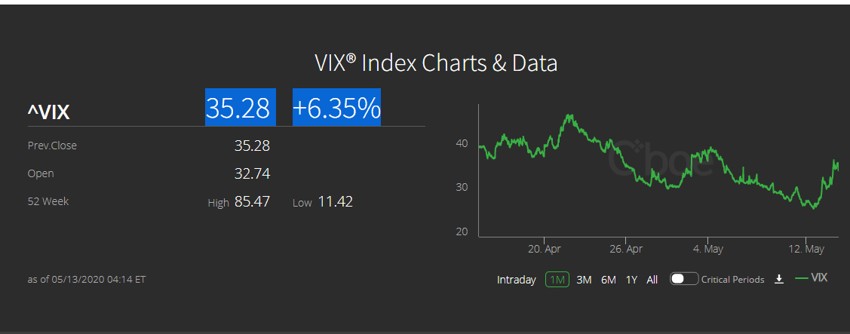Switch chart to 3M range
Image resolution: width=850 pixels, height=334 pixels.
(x=584, y=280)
